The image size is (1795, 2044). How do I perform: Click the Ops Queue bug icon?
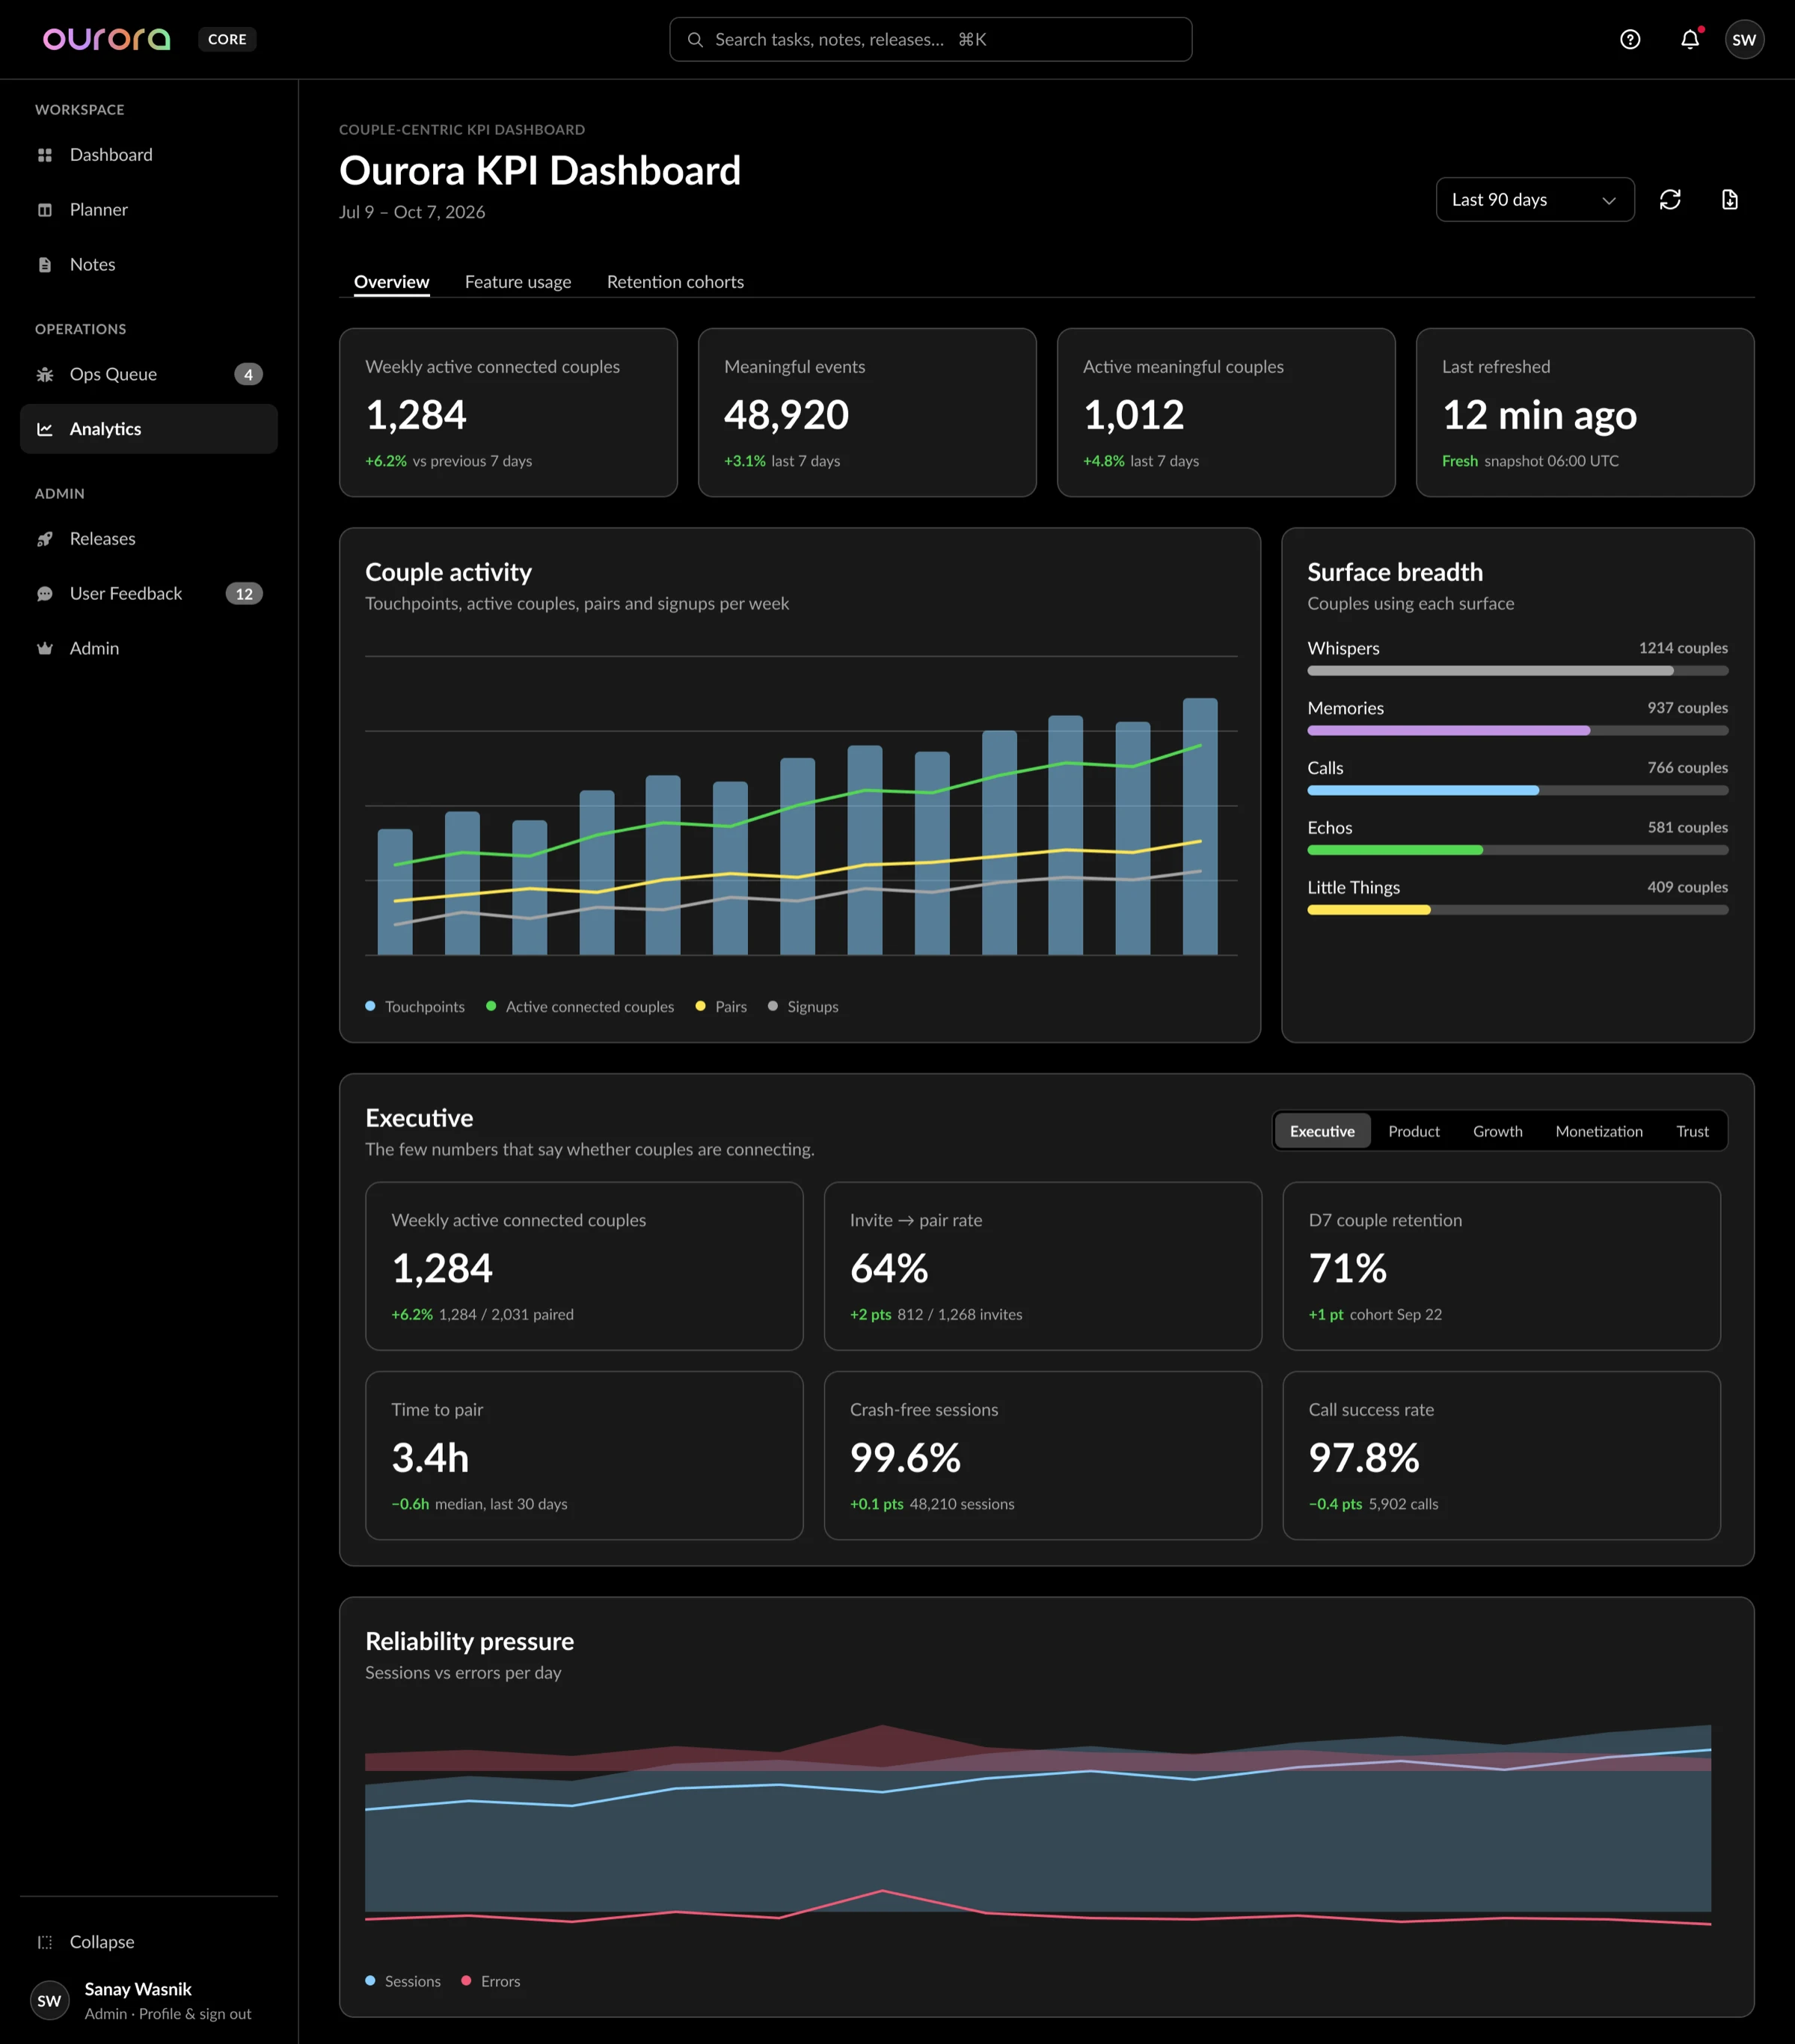(45, 374)
